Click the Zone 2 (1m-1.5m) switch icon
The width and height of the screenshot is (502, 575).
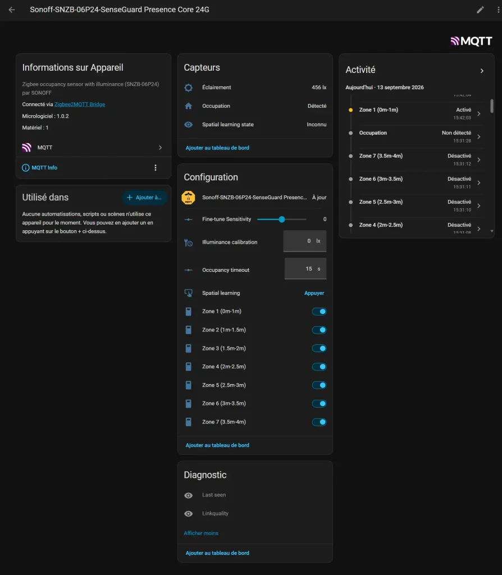tap(189, 330)
